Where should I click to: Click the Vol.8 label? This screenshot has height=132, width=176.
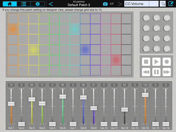83,128
